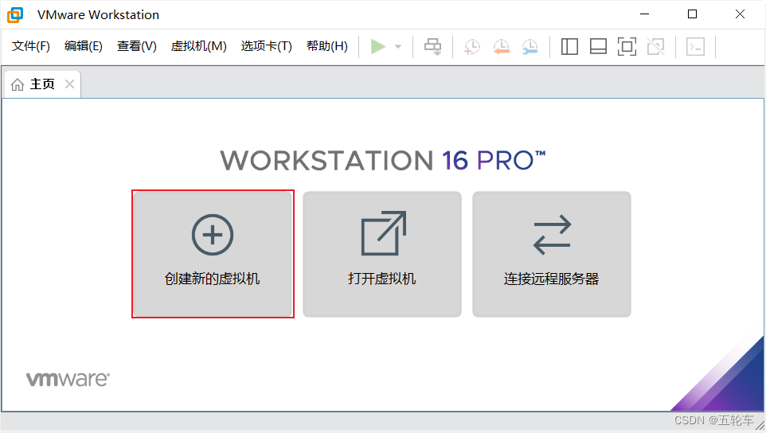Screen dimensions: 766x433
Task: Minimize the VMware Workstation window
Action: [645, 14]
